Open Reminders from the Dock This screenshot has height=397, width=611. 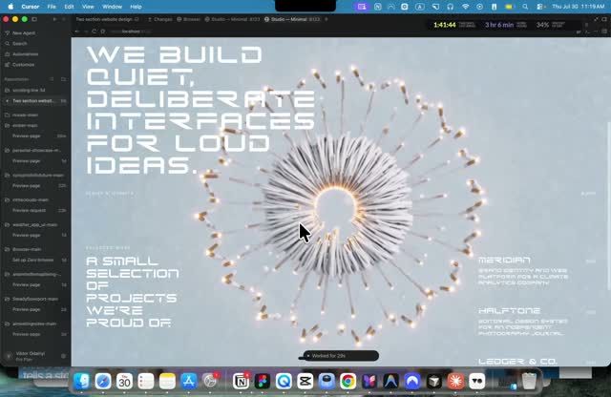(146, 381)
